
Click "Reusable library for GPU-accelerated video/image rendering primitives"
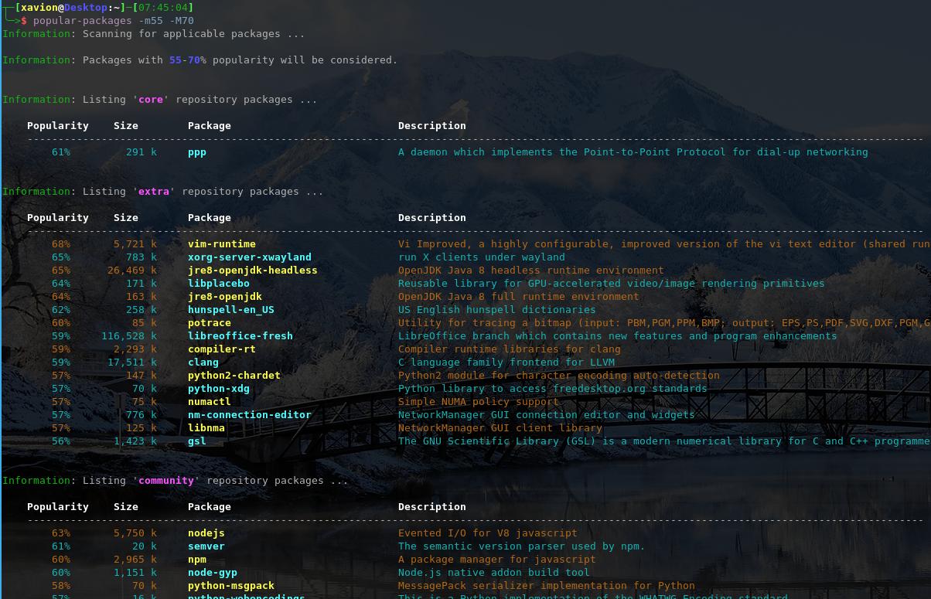tap(612, 284)
